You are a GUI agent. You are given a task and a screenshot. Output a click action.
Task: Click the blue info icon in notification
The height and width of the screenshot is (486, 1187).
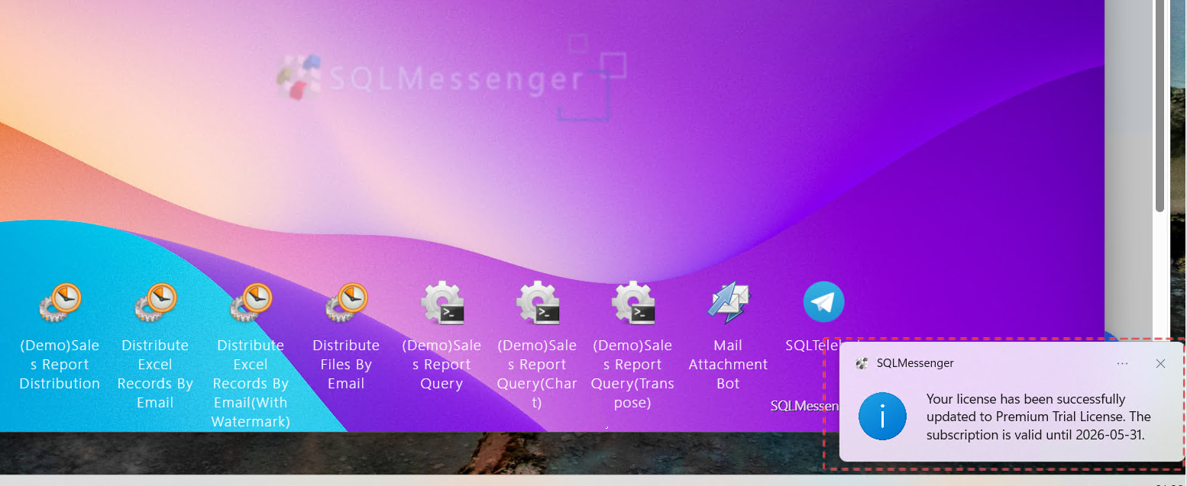point(882,417)
